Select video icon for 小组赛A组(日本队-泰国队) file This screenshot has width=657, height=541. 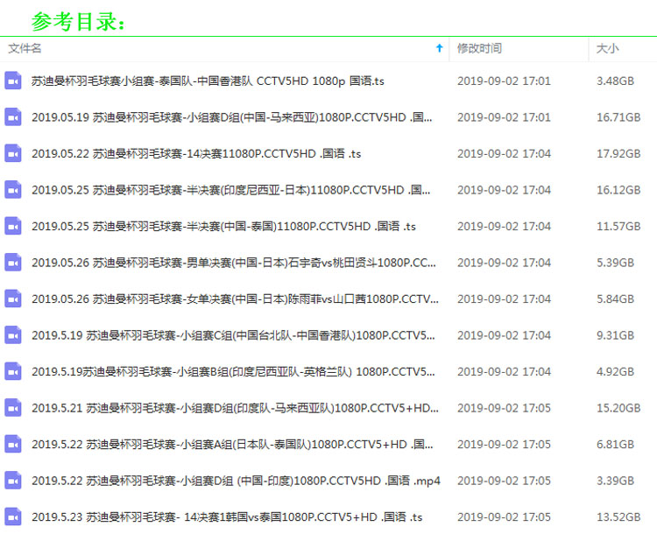click(13, 444)
